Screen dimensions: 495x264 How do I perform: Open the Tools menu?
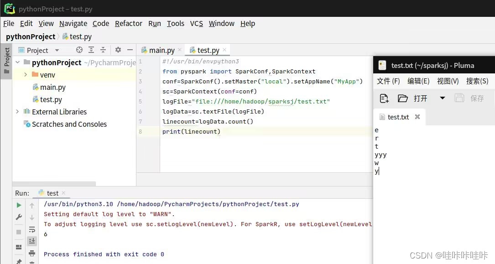coord(176,24)
